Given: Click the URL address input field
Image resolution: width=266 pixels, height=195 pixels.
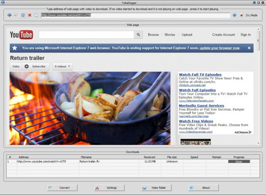Looking at the screenshot, I should pos(135,15).
